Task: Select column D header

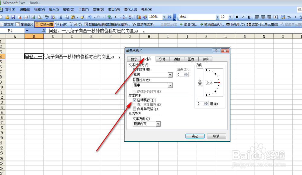Action: click(x=72, y=36)
